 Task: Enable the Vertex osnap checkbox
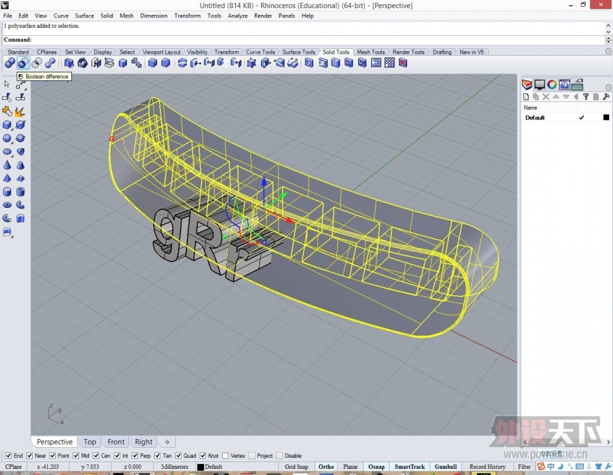coord(225,455)
